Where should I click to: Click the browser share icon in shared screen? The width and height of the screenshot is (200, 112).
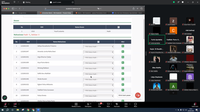tap(133, 8)
